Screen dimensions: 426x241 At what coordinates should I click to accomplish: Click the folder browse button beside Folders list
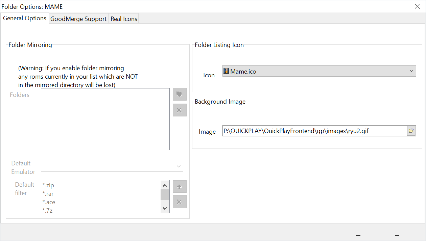coord(180,95)
